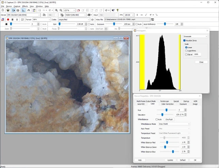Click the Default button in Device Properties

(x=183, y=160)
